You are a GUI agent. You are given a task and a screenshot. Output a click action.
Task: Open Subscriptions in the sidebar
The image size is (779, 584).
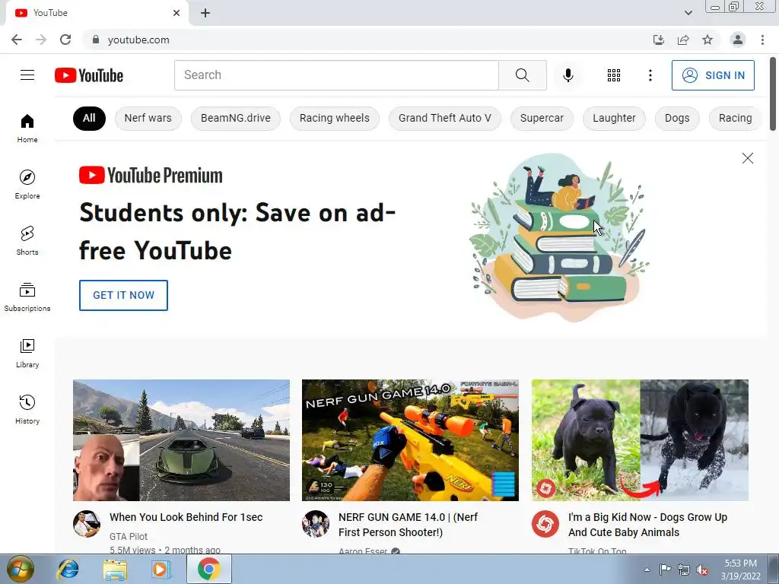tap(27, 297)
